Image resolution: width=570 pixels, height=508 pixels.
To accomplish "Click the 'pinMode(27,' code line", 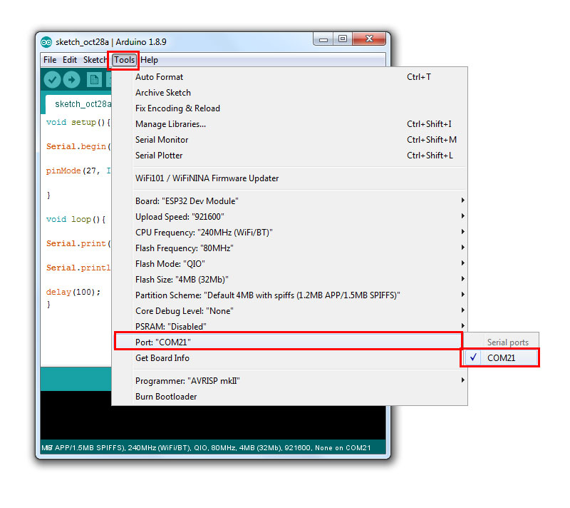I will [78, 171].
